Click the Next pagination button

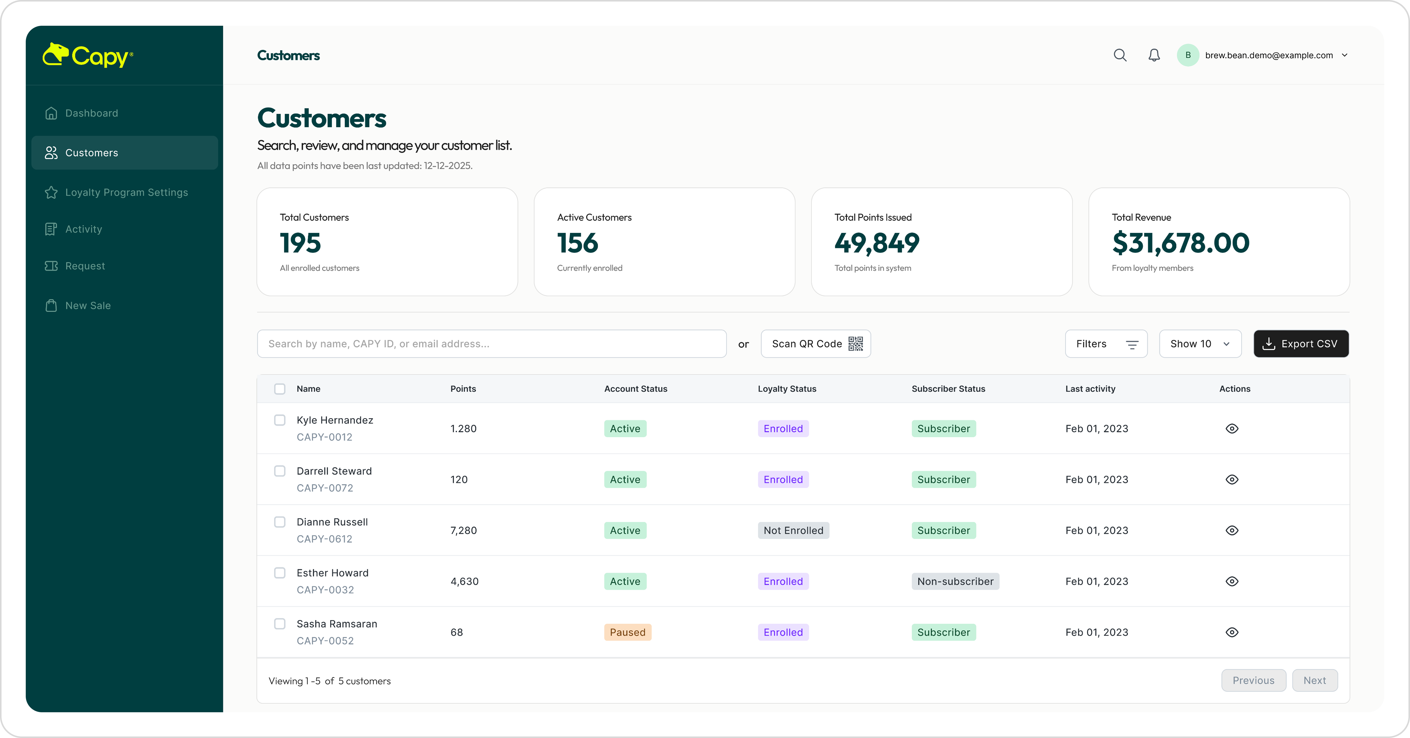1314,680
